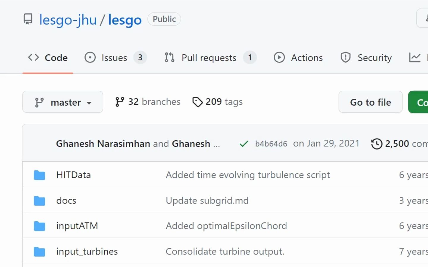The image size is (428, 267).
Task: Click the green Code button
Action: point(418,102)
